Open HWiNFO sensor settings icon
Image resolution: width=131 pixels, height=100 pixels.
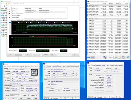(x=123, y=57)
